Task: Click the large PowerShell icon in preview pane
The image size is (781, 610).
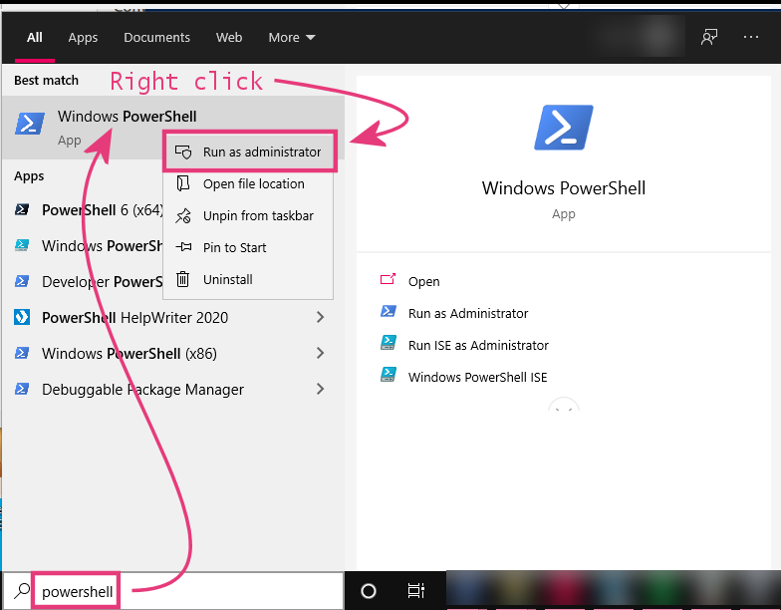Action: click(x=564, y=128)
